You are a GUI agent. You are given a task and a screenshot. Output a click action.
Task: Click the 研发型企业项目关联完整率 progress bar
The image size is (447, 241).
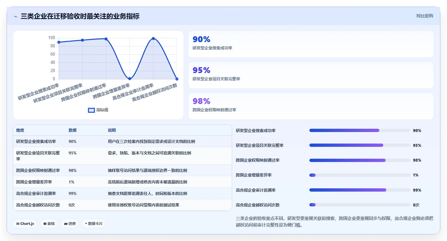[x=360, y=145]
